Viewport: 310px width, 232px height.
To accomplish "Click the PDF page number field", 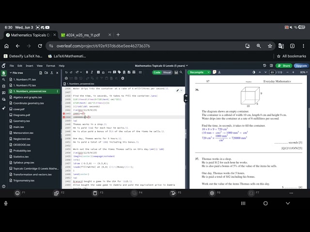I will 272,72.
